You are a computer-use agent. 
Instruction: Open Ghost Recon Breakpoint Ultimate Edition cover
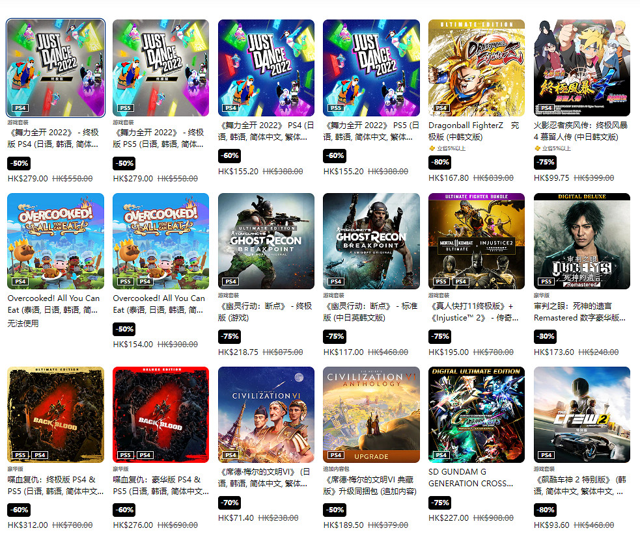tap(266, 241)
